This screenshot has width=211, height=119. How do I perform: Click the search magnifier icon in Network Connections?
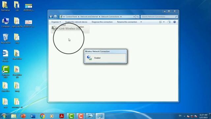176,17
